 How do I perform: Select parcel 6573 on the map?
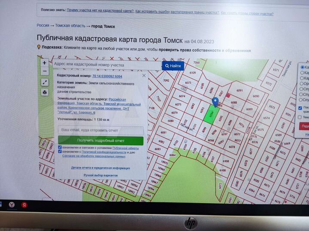click(272, 107)
